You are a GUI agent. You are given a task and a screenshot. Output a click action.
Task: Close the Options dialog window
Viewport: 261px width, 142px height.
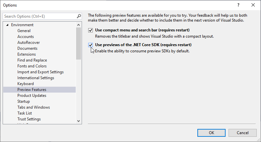(253, 5)
